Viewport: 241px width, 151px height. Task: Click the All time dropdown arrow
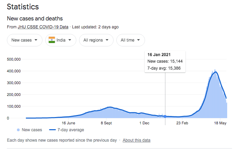coord(138,40)
